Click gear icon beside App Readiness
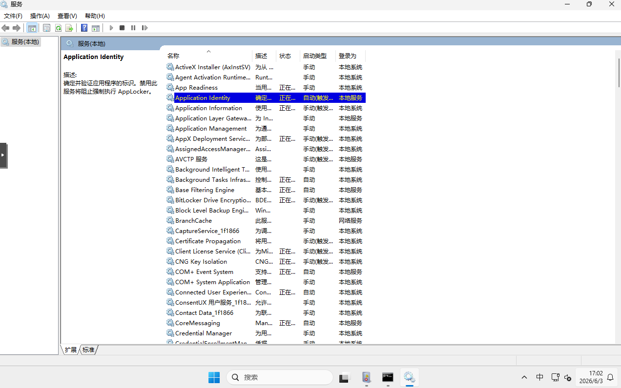621x388 pixels. [x=170, y=87]
